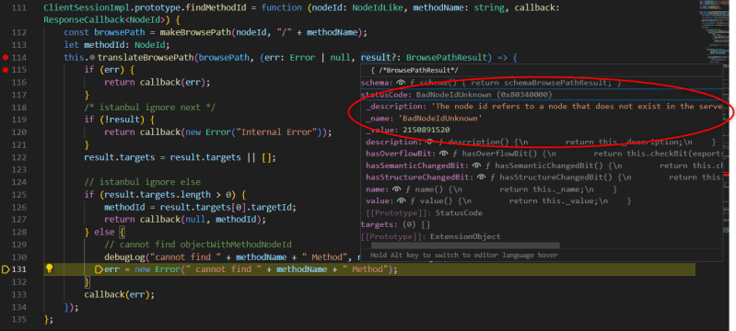Click 'let methodId: NodeId;' on line 113

click(116, 45)
